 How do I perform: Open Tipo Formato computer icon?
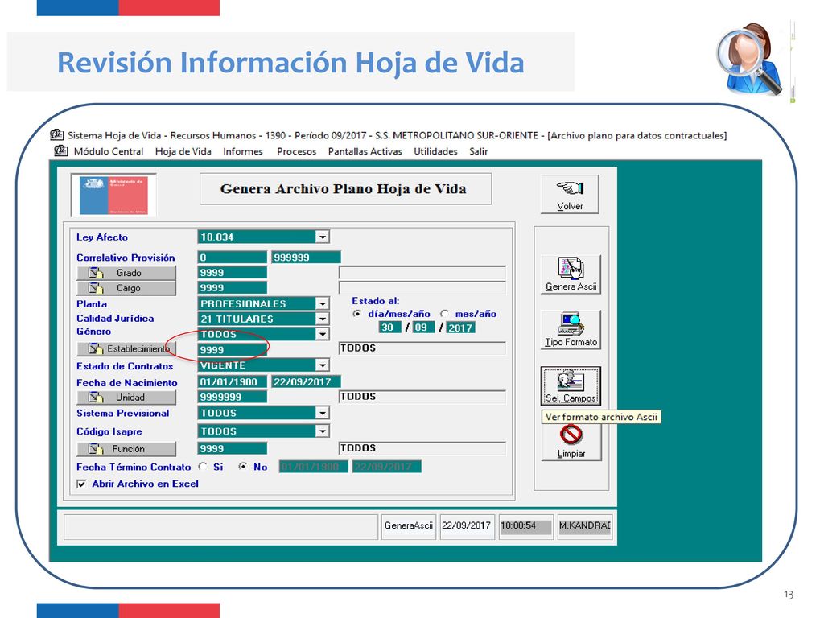pos(571,329)
